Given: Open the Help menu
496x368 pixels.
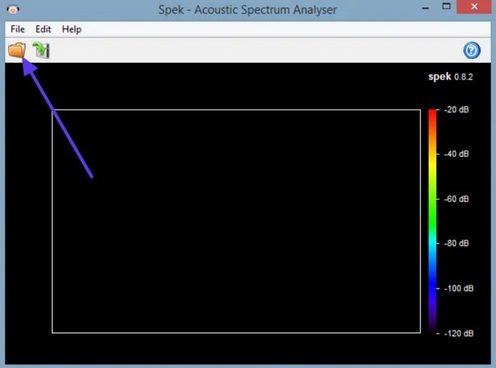Looking at the screenshot, I should click(71, 29).
